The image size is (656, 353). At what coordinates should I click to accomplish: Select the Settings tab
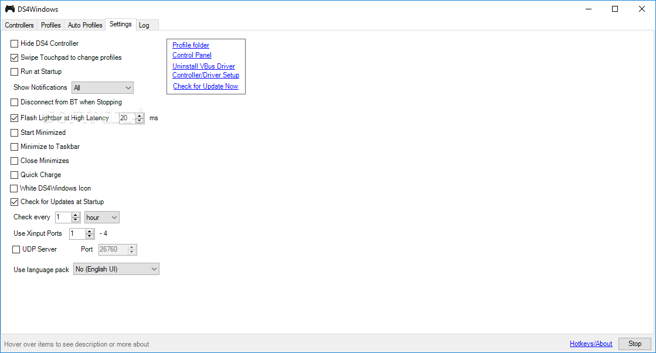pos(121,24)
